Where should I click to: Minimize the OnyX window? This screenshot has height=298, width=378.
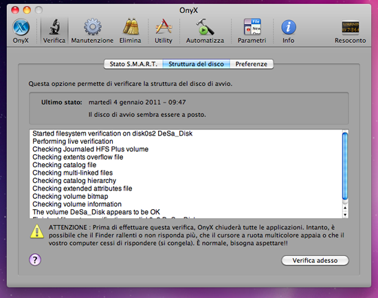tap(27, 10)
